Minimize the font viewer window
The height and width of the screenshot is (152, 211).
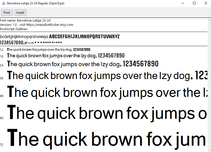pos(183,3)
